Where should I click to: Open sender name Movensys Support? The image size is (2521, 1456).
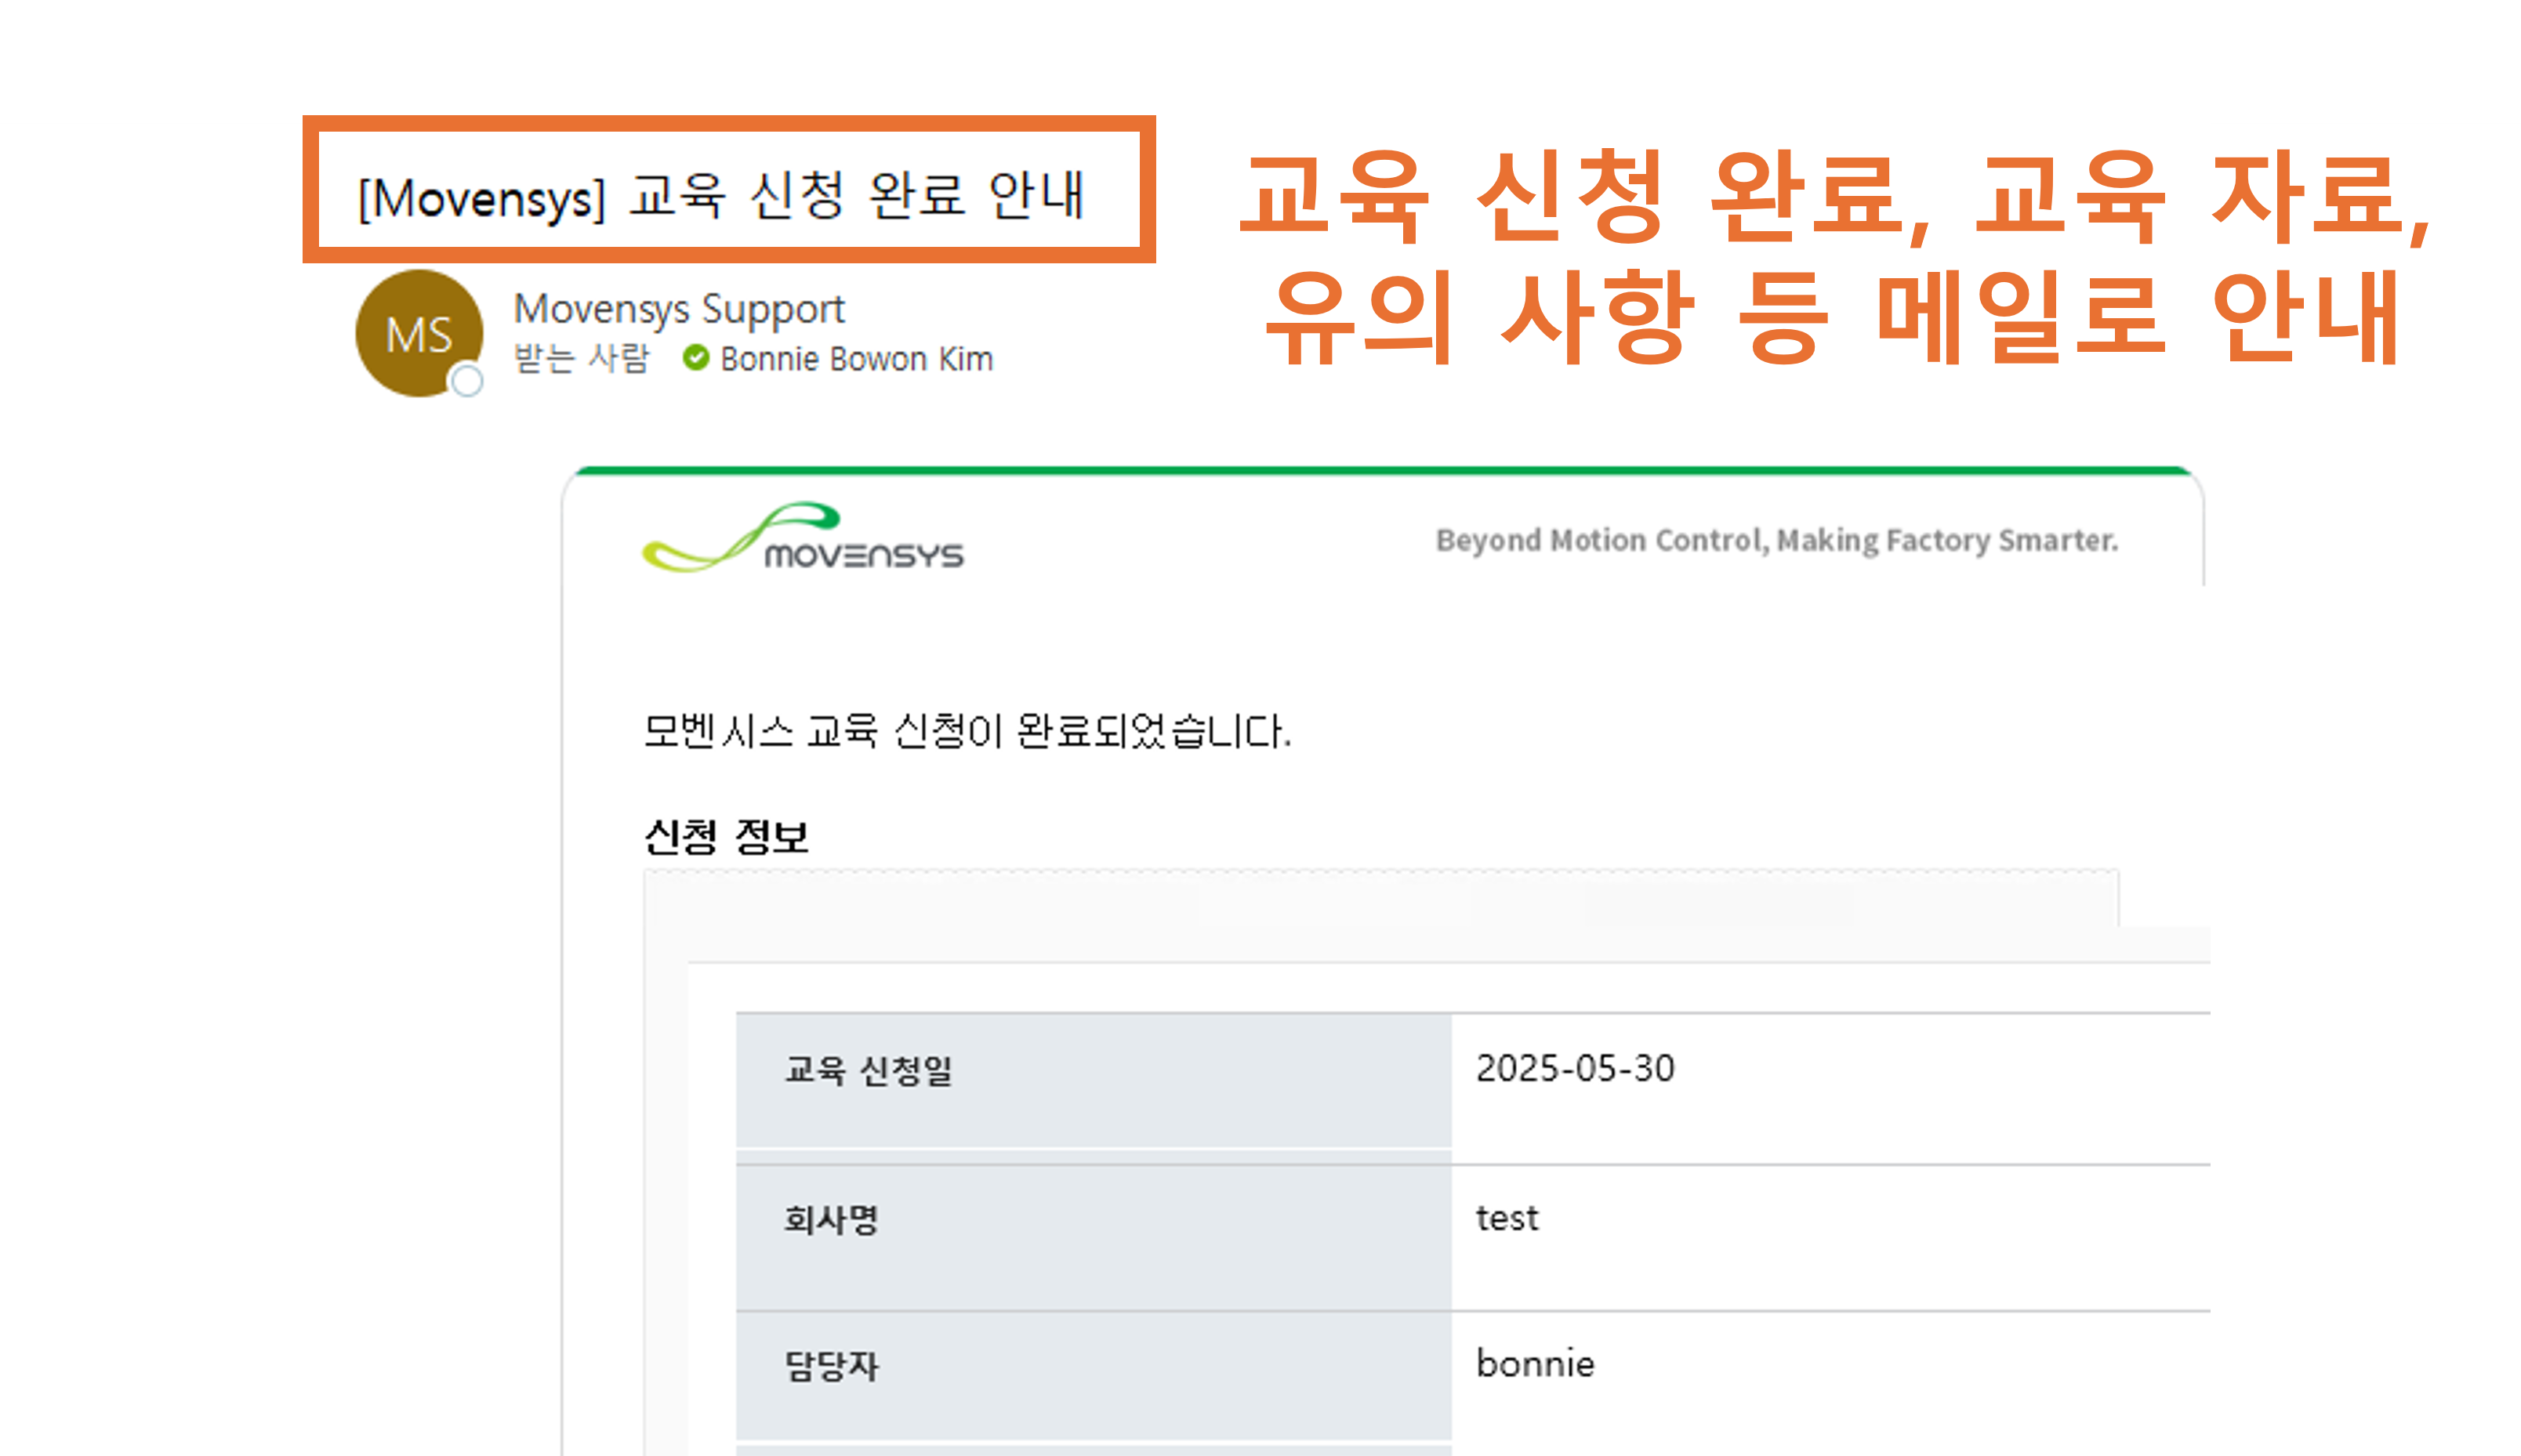click(x=679, y=309)
